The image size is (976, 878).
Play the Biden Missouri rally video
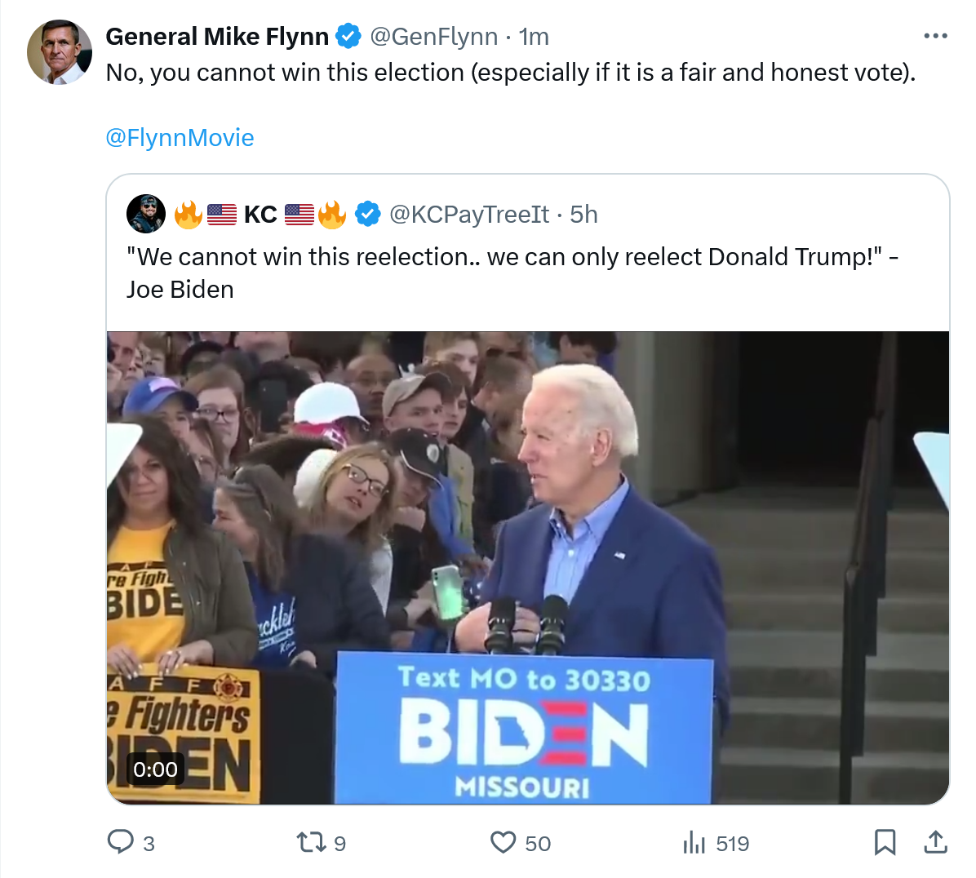[527, 567]
